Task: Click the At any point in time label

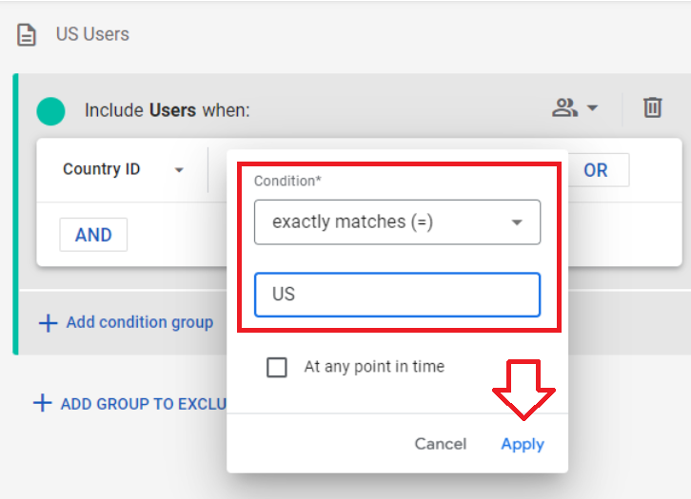Action: [374, 367]
